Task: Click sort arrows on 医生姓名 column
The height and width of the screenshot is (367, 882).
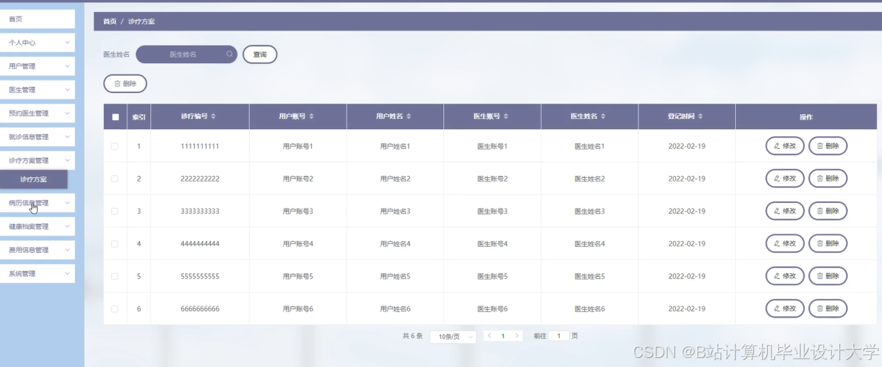Action: [x=604, y=117]
